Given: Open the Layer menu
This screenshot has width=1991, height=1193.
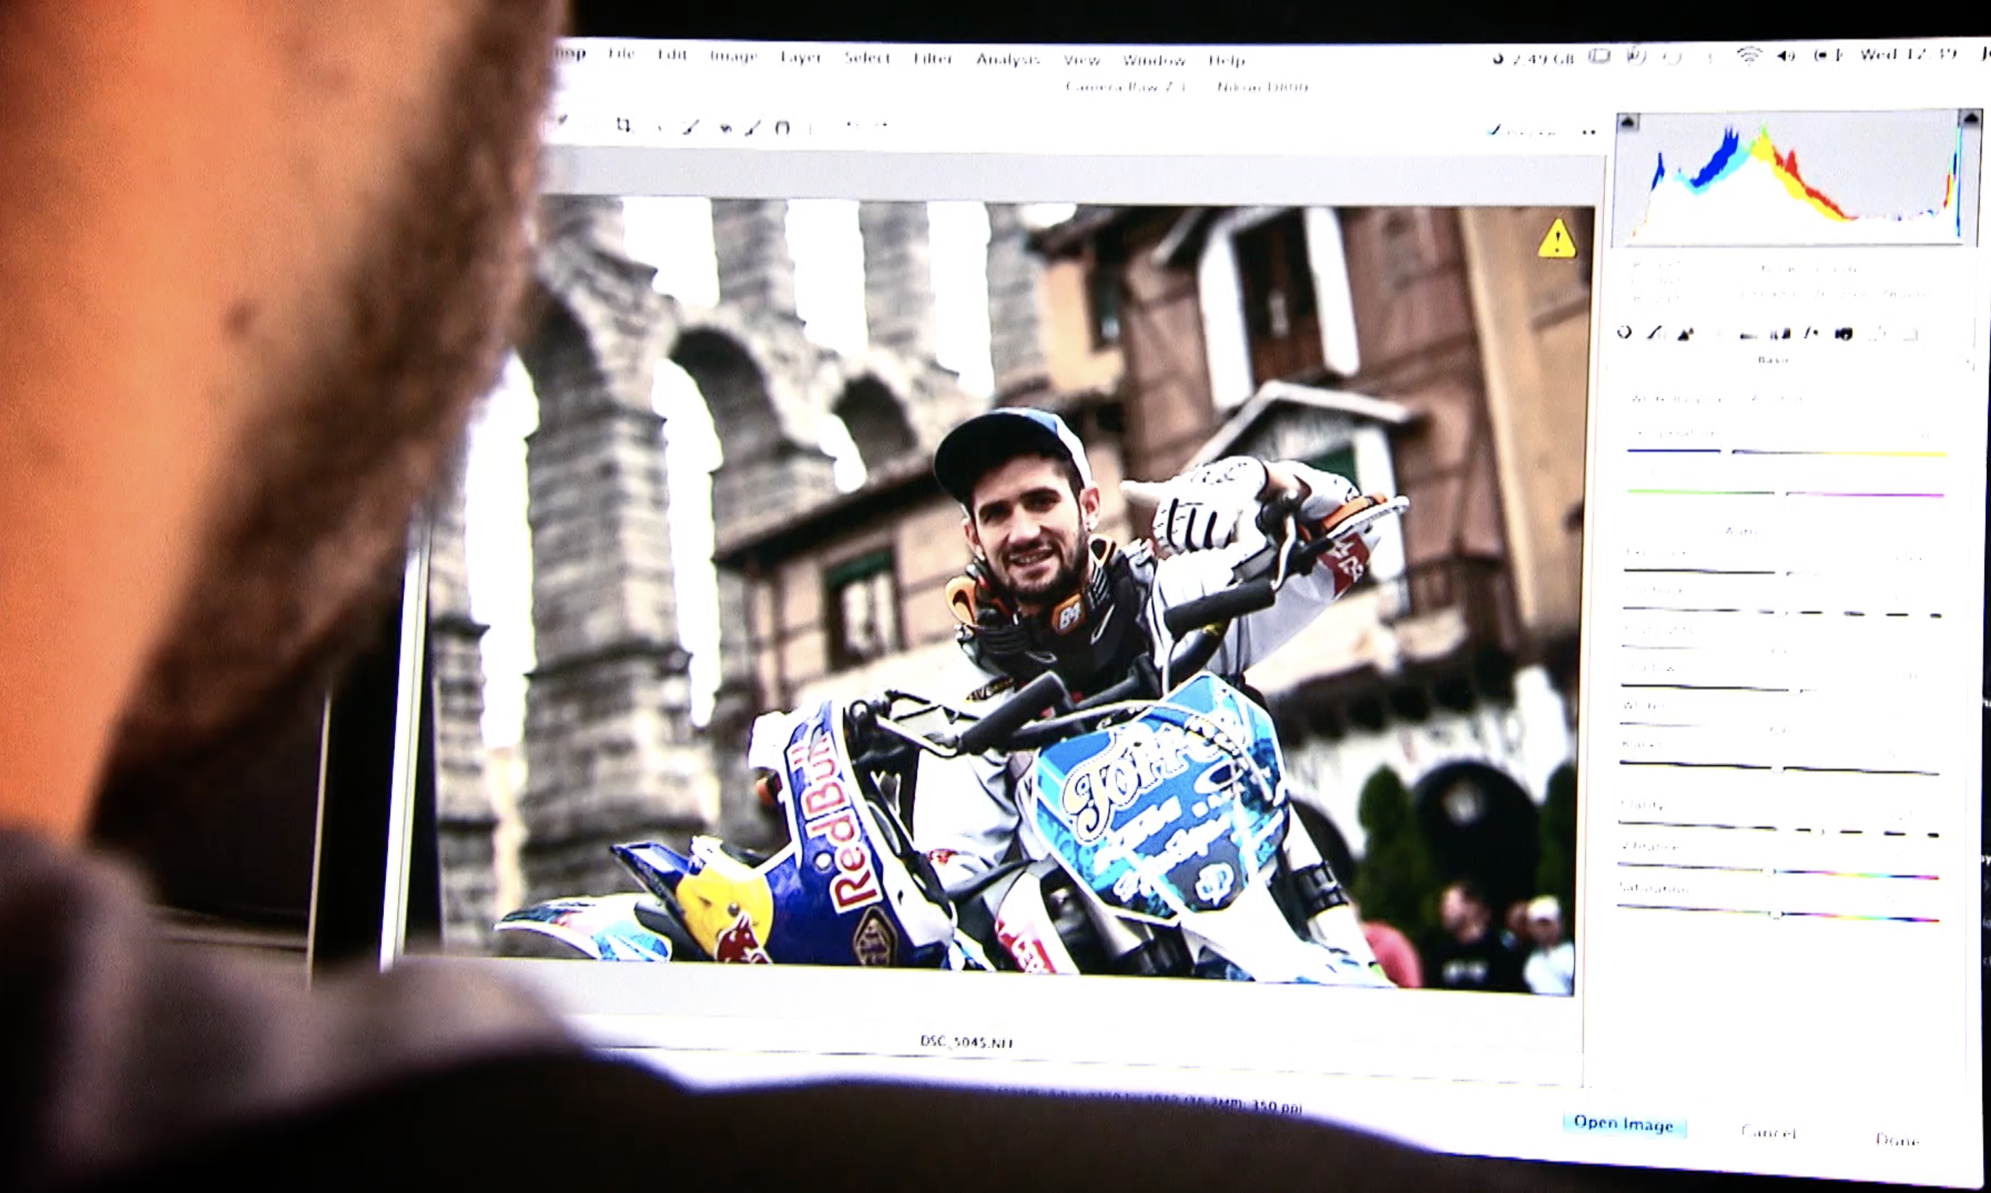Looking at the screenshot, I should tap(801, 57).
